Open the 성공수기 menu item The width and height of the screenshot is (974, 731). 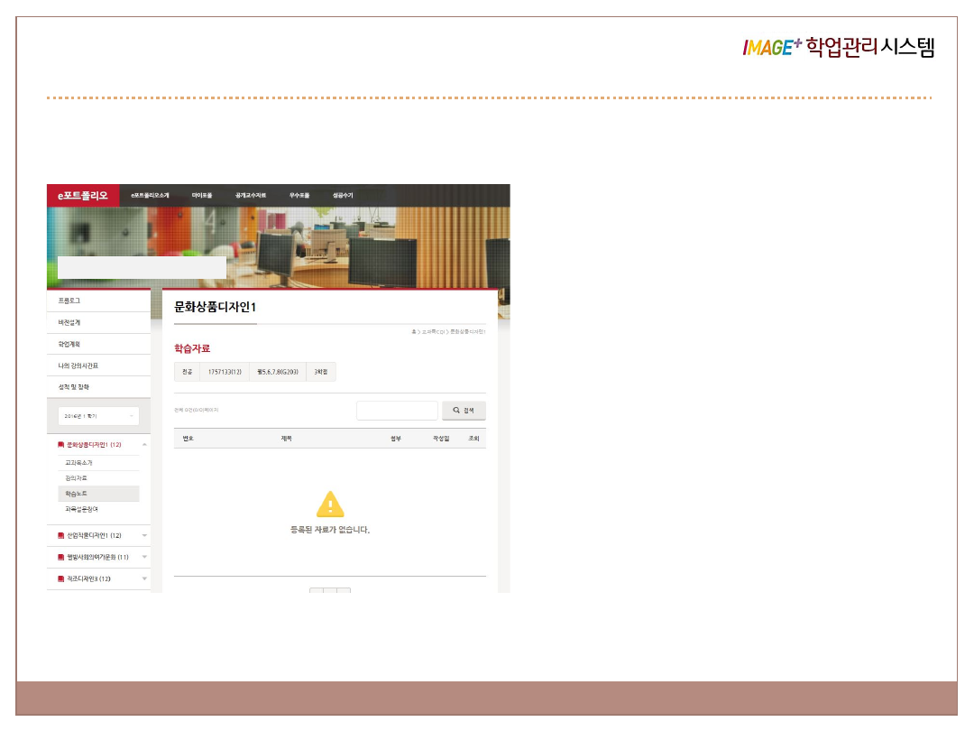pos(343,195)
